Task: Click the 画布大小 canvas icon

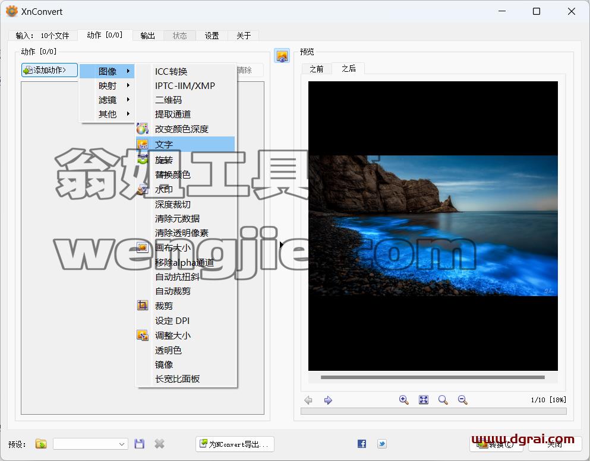Action: pos(142,247)
